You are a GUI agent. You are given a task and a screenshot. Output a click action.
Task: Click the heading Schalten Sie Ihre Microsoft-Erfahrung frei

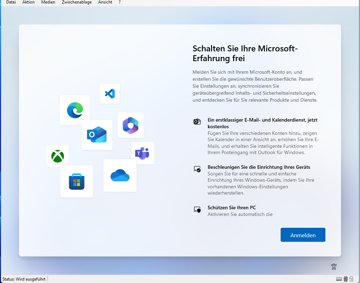point(245,53)
